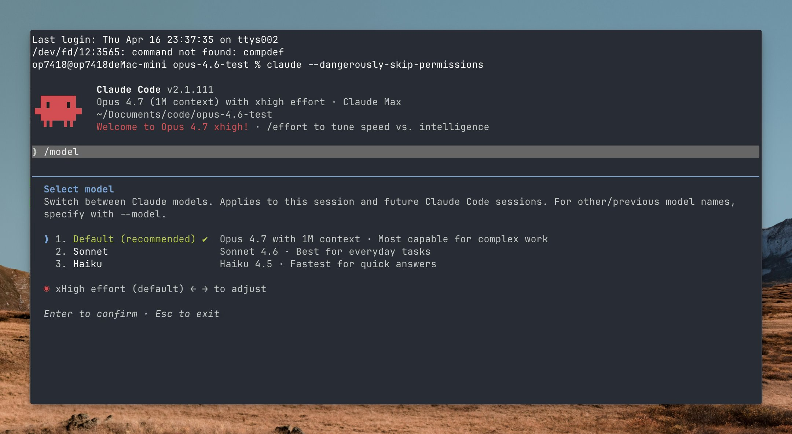Click the "Haiku 4.5 · Fastest for quick answers" description
The image size is (792, 434).
(x=328, y=264)
